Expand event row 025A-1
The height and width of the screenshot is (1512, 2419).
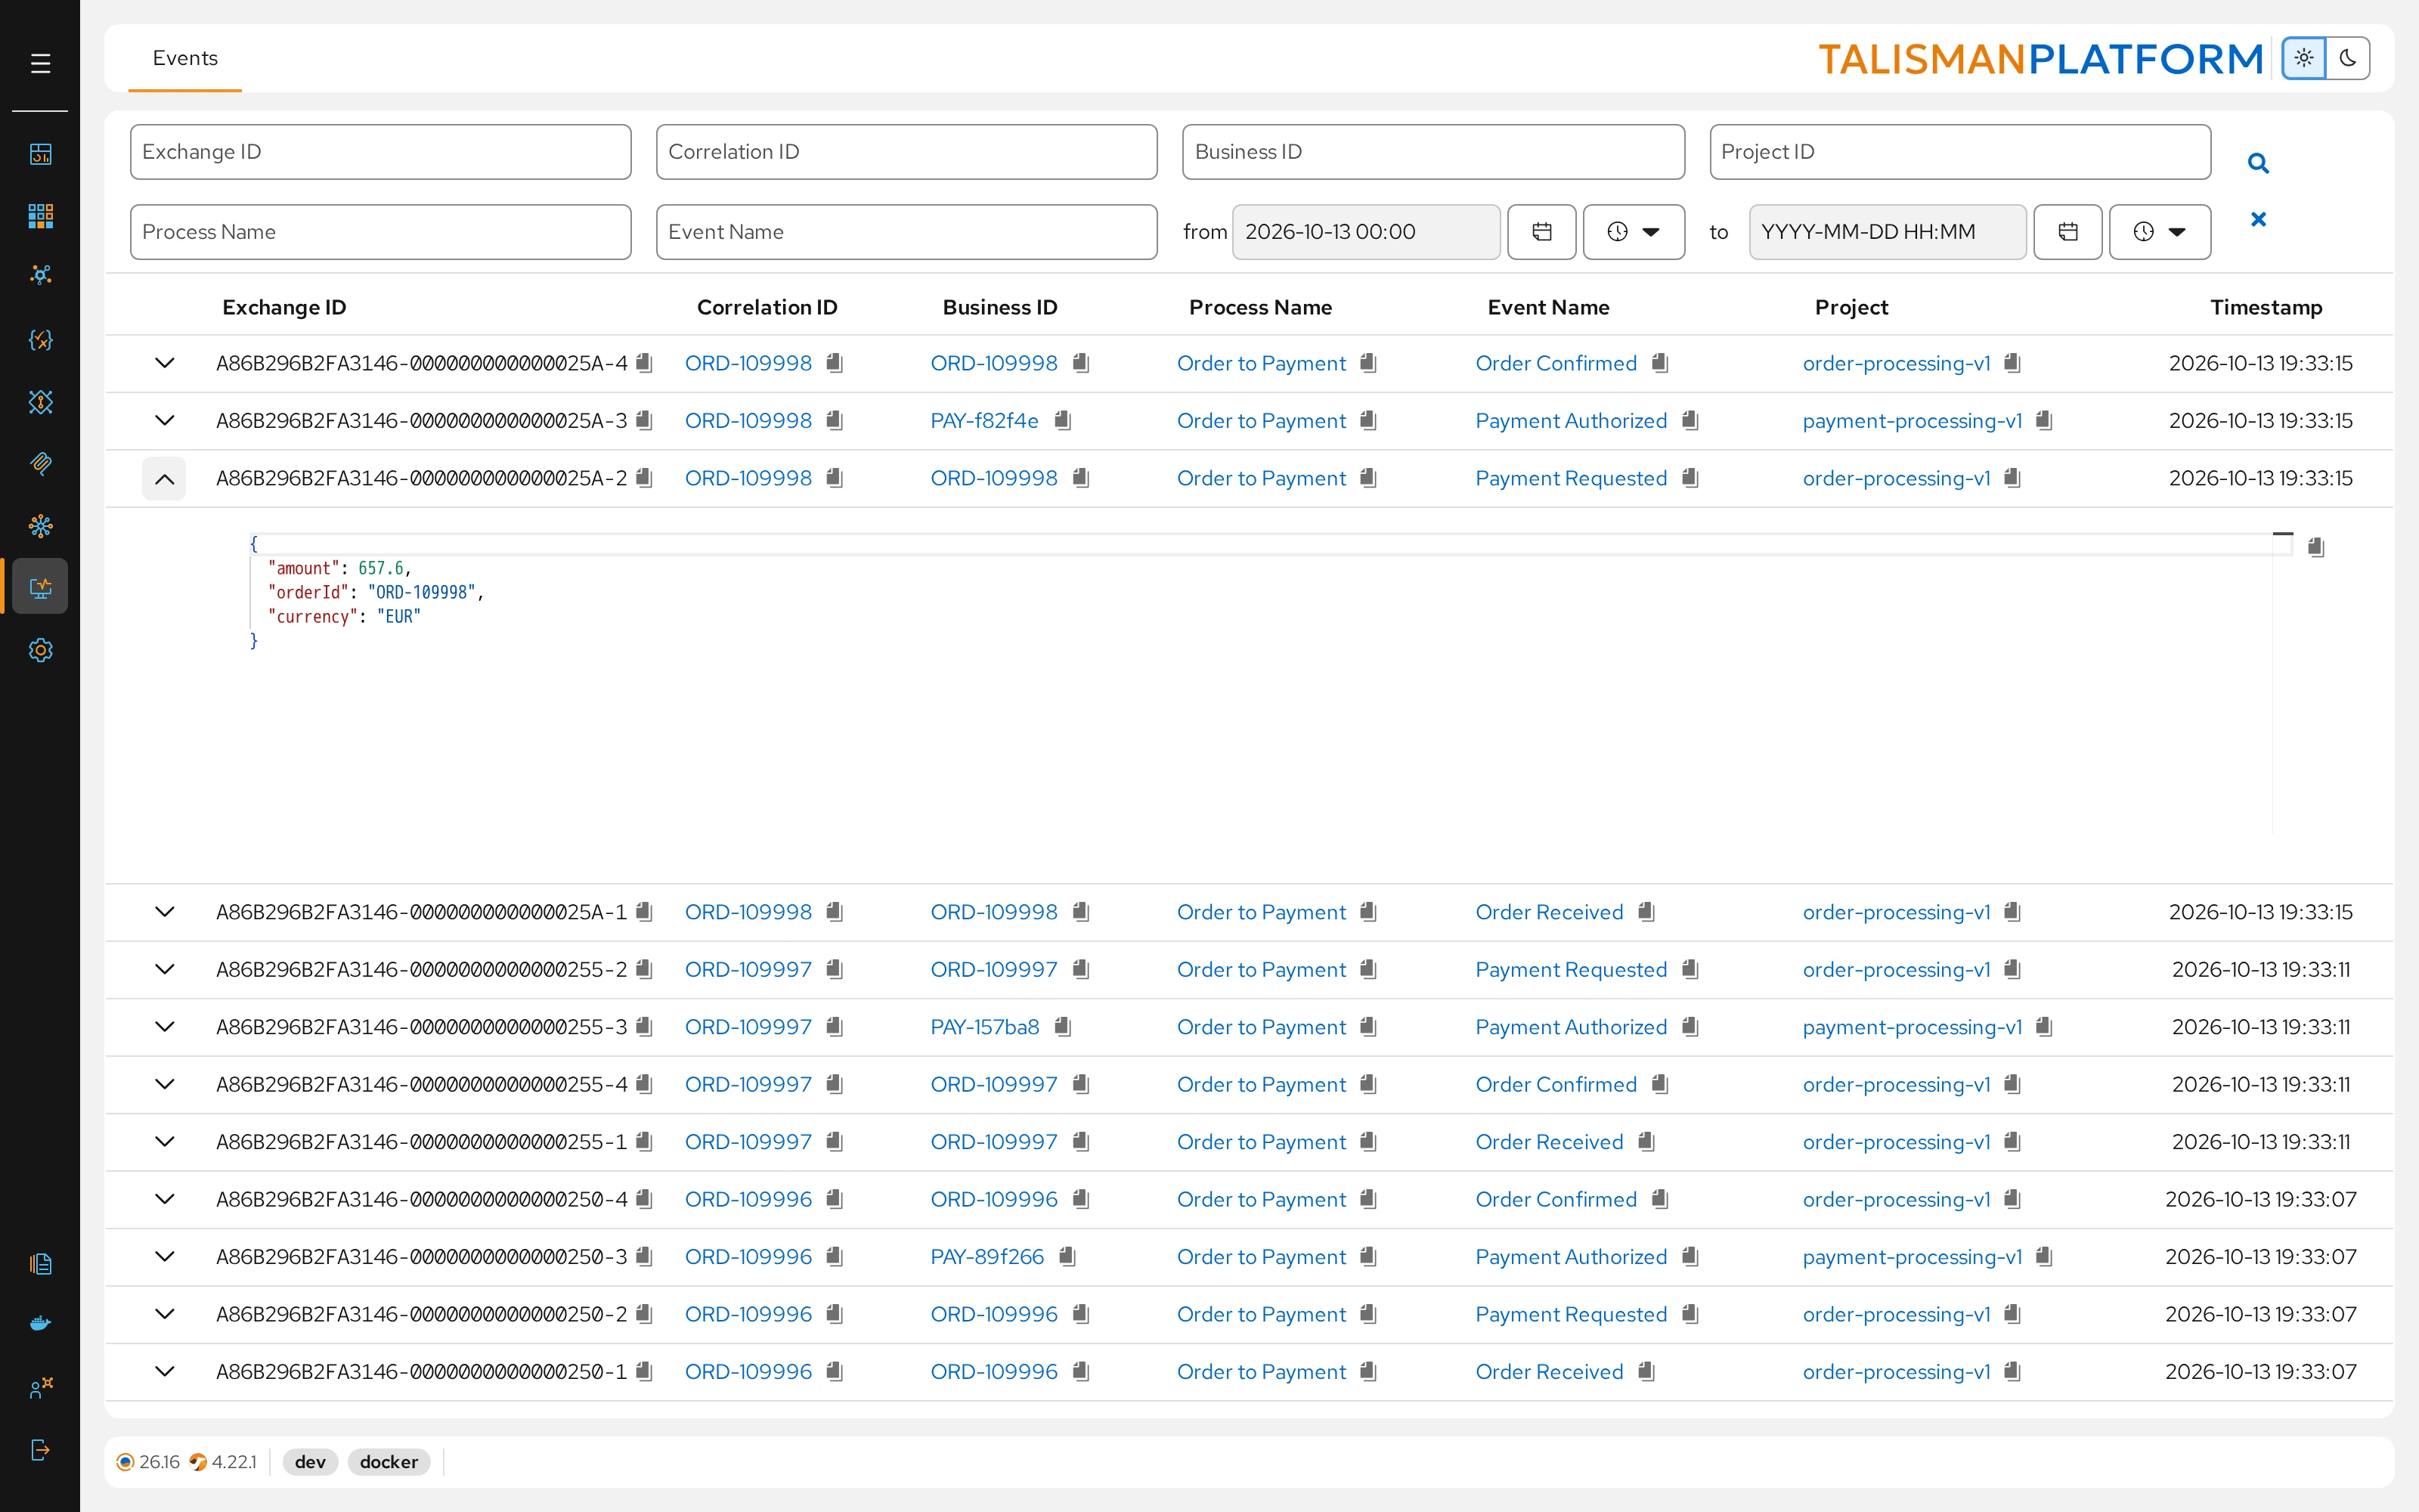click(164, 912)
